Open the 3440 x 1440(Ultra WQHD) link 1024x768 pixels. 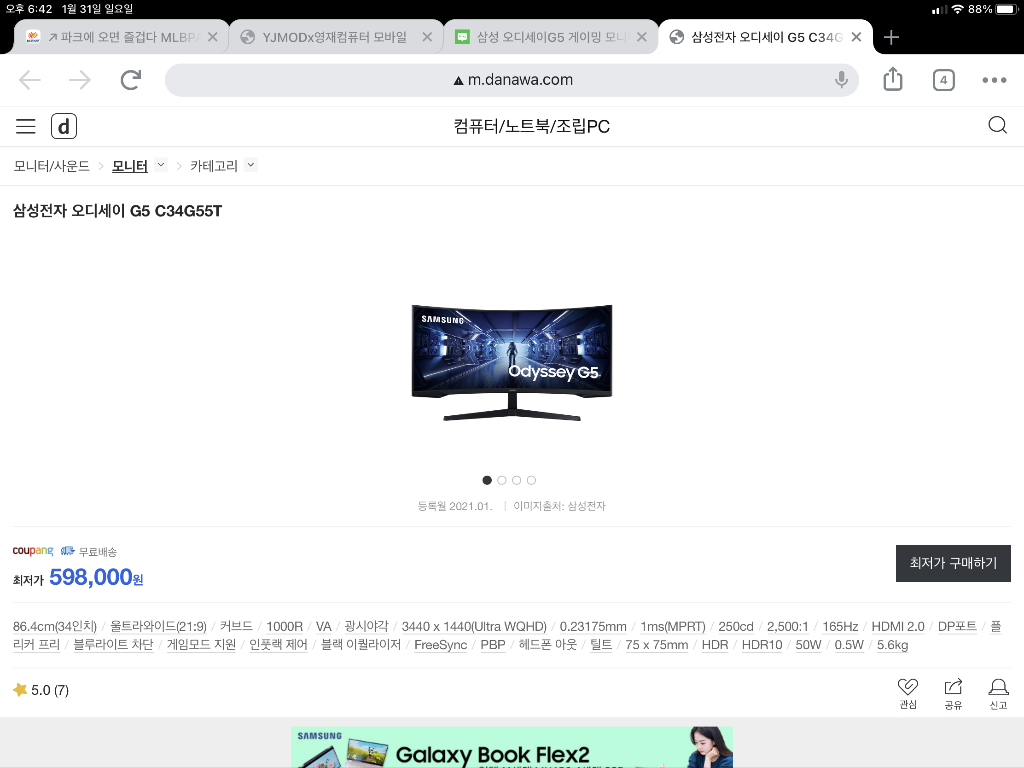(x=474, y=626)
